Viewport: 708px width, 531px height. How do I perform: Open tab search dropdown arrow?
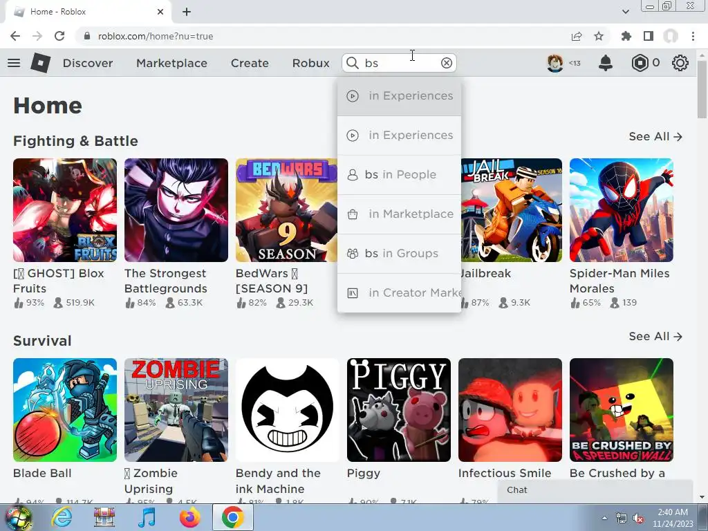[x=625, y=12]
